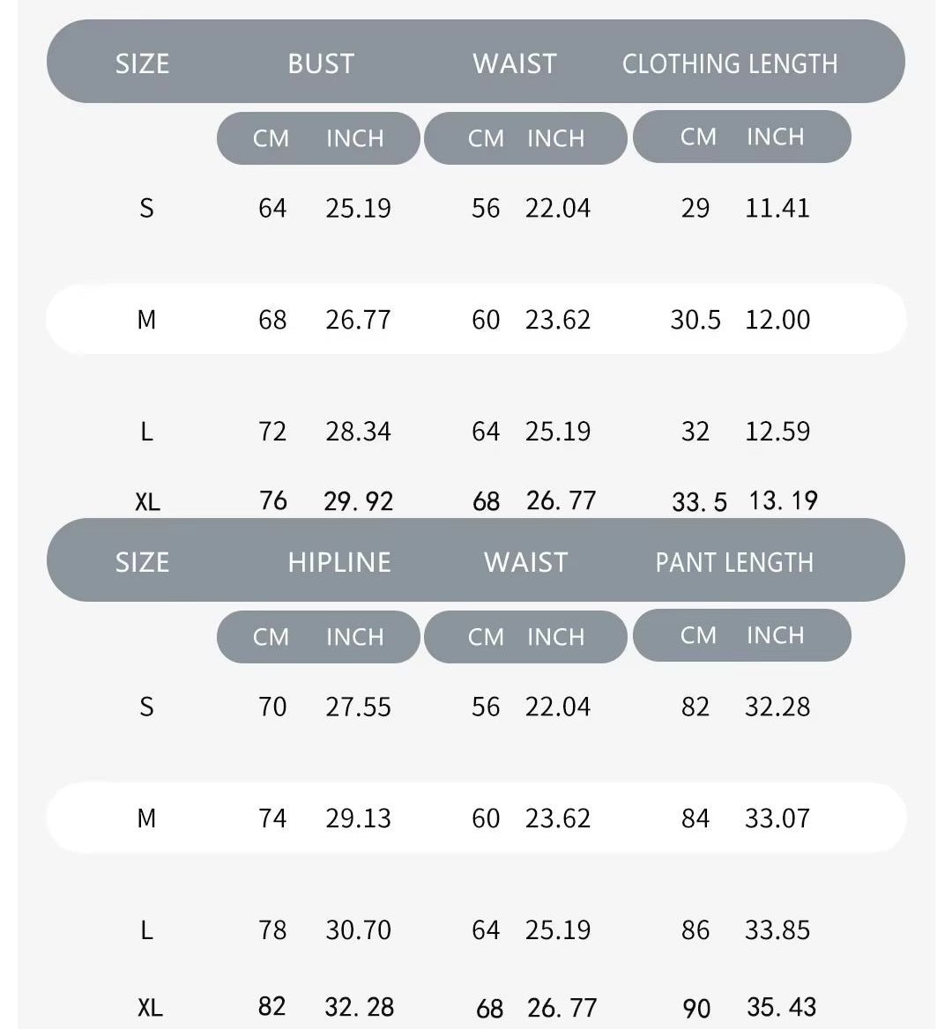Click the SIZE header above BUST table
This screenshot has width=952, height=1029.
[x=142, y=63]
